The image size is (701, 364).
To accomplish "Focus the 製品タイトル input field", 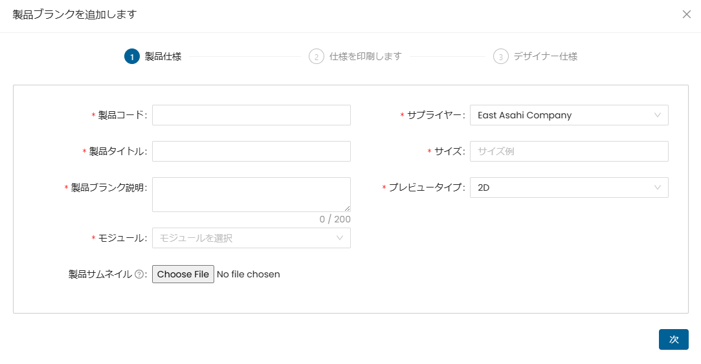I will [x=251, y=151].
